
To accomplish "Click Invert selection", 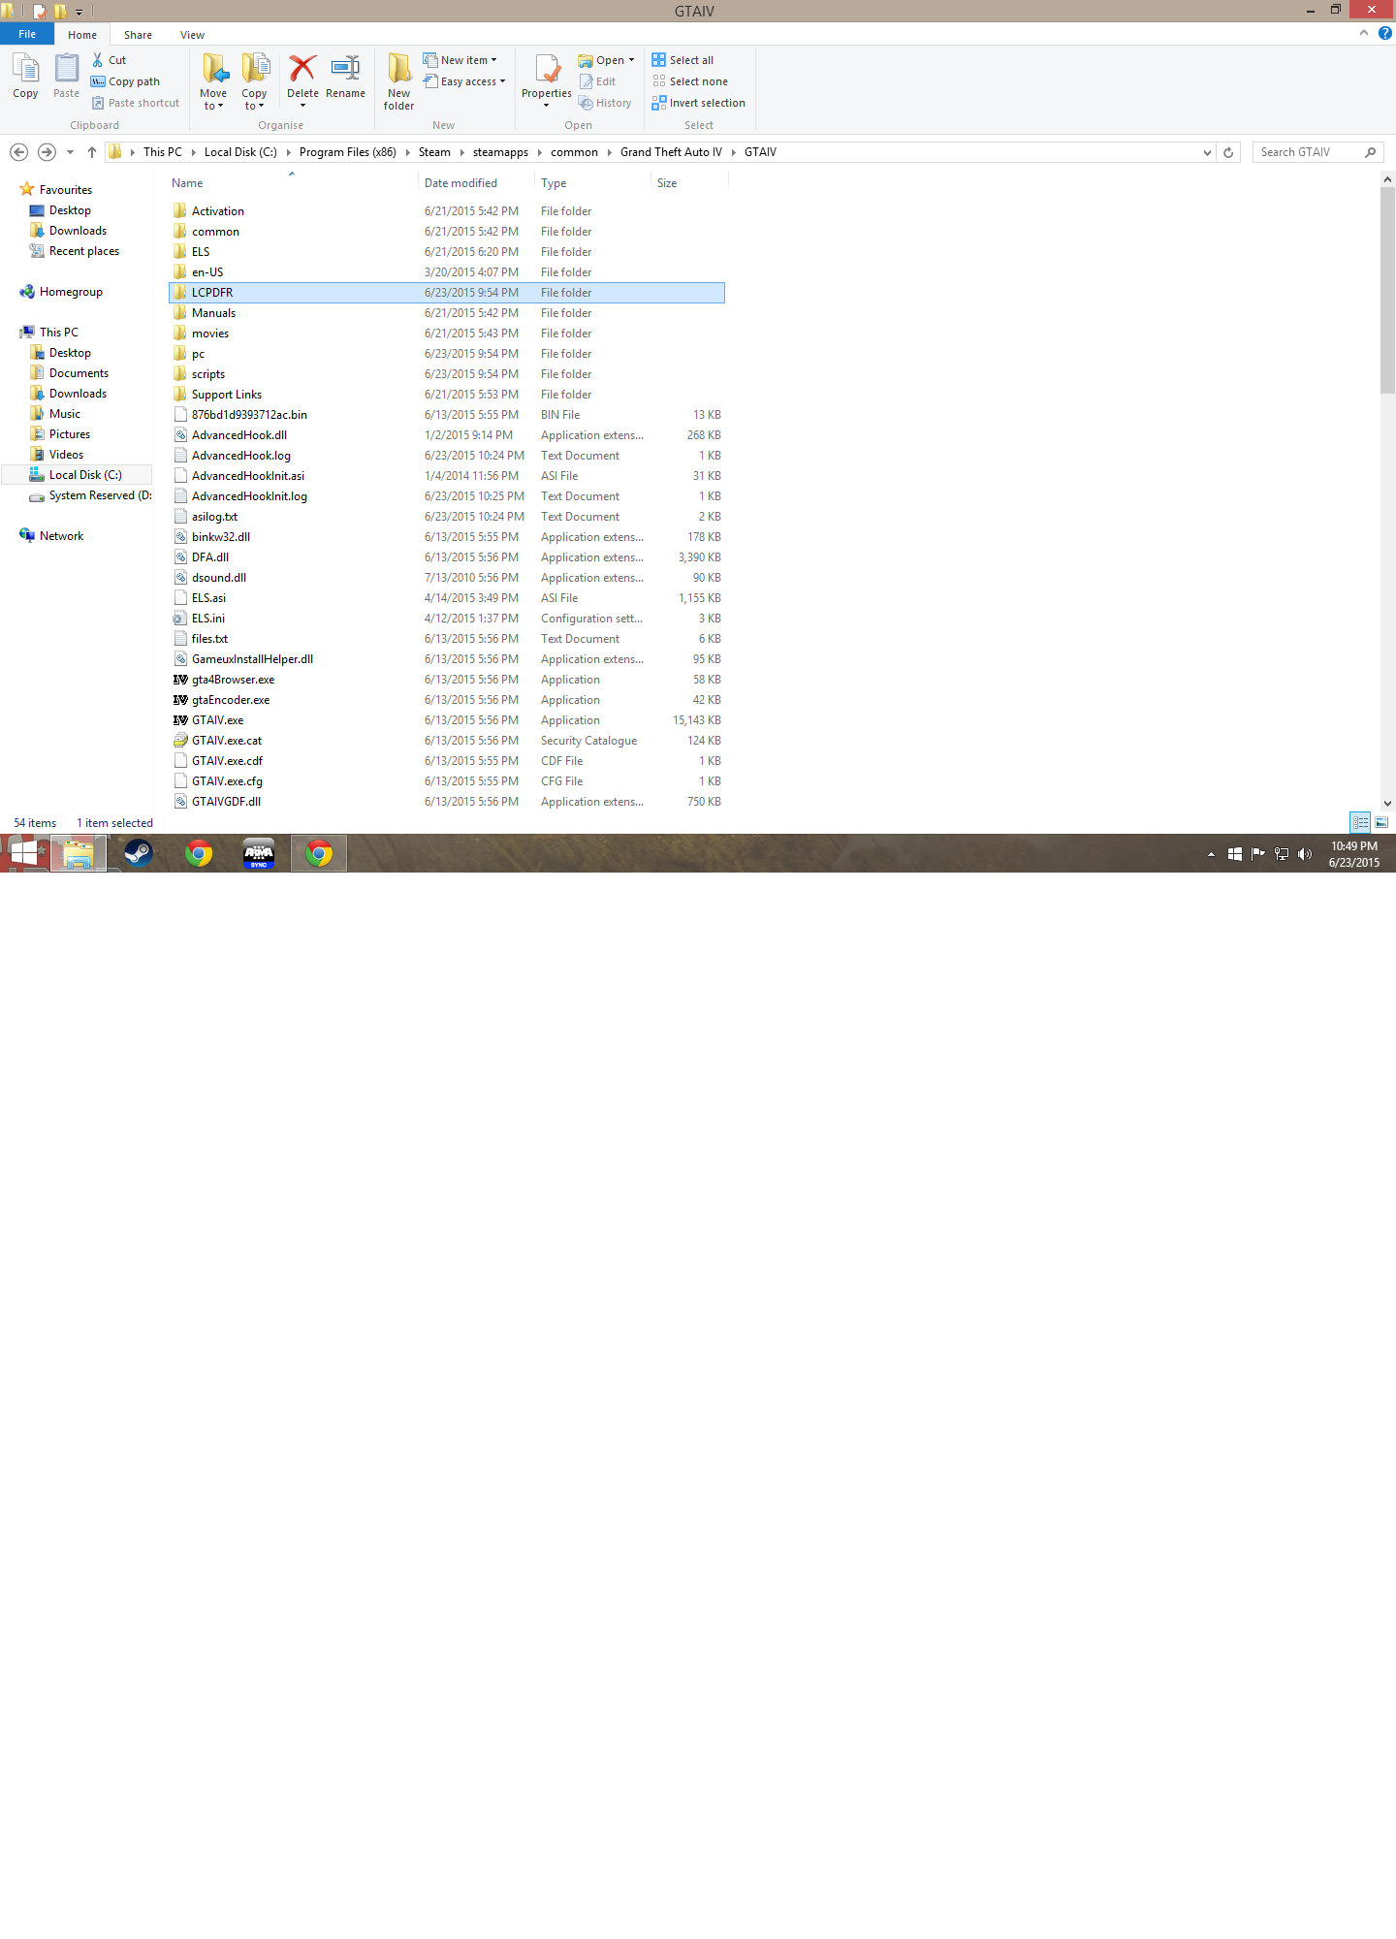I will click(698, 103).
